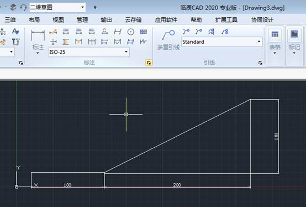The image size is (306, 207).
Task: Click the text style A icon
Action: point(15,32)
